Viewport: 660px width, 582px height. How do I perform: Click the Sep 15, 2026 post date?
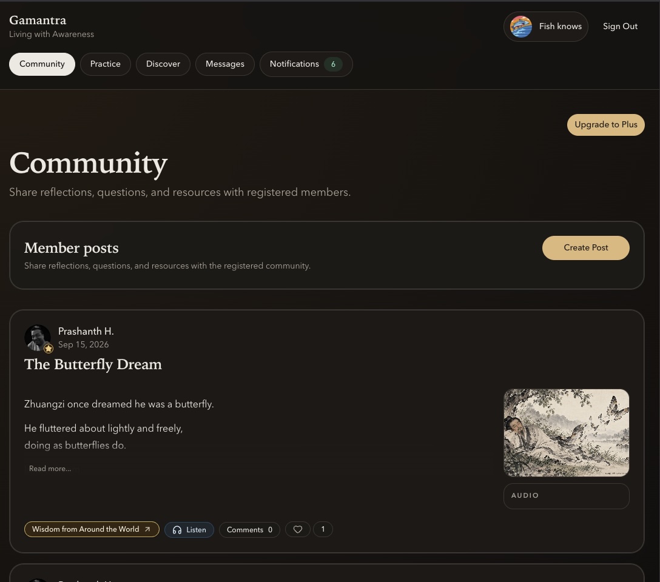(83, 344)
